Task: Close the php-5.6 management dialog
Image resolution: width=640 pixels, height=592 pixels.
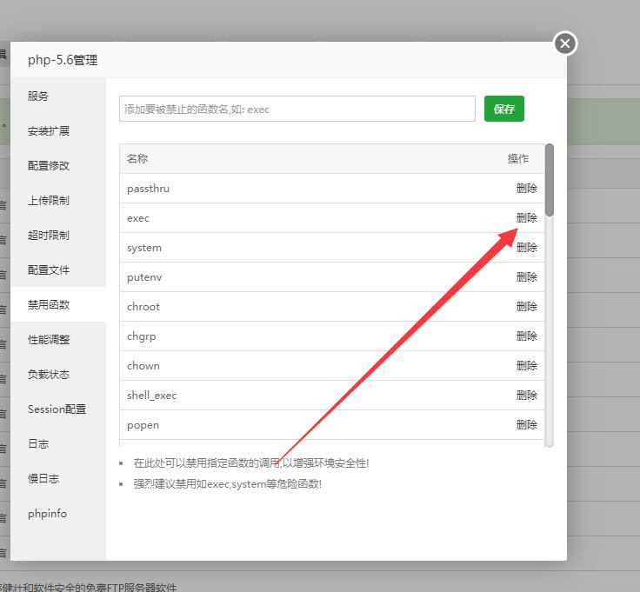Action: point(565,43)
